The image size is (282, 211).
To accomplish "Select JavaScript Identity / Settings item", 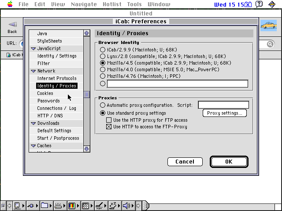I will click(57, 56).
